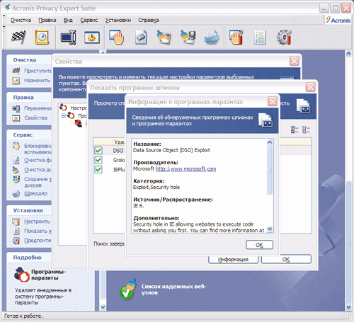Click scroll down arrow in info text box

270,229
